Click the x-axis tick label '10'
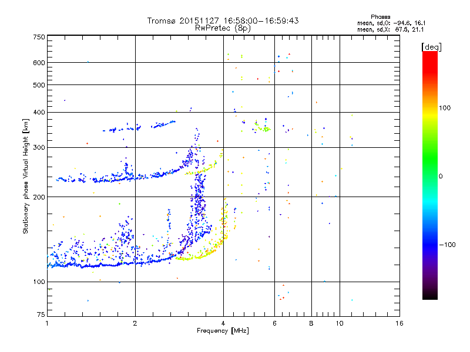This screenshot has width=470, height=352. tap(340, 323)
